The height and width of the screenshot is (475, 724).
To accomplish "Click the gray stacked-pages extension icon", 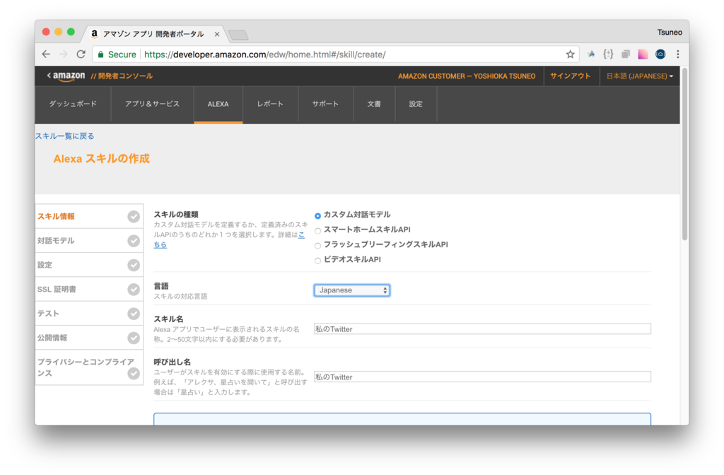I will click(626, 54).
